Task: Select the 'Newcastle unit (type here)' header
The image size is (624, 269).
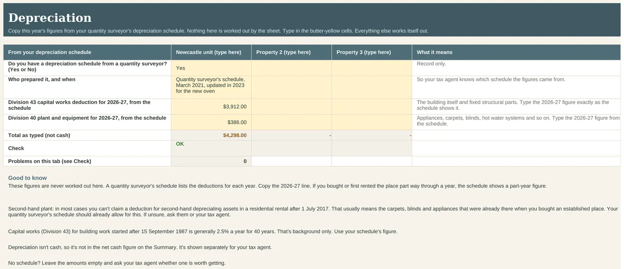Action: (211, 52)
